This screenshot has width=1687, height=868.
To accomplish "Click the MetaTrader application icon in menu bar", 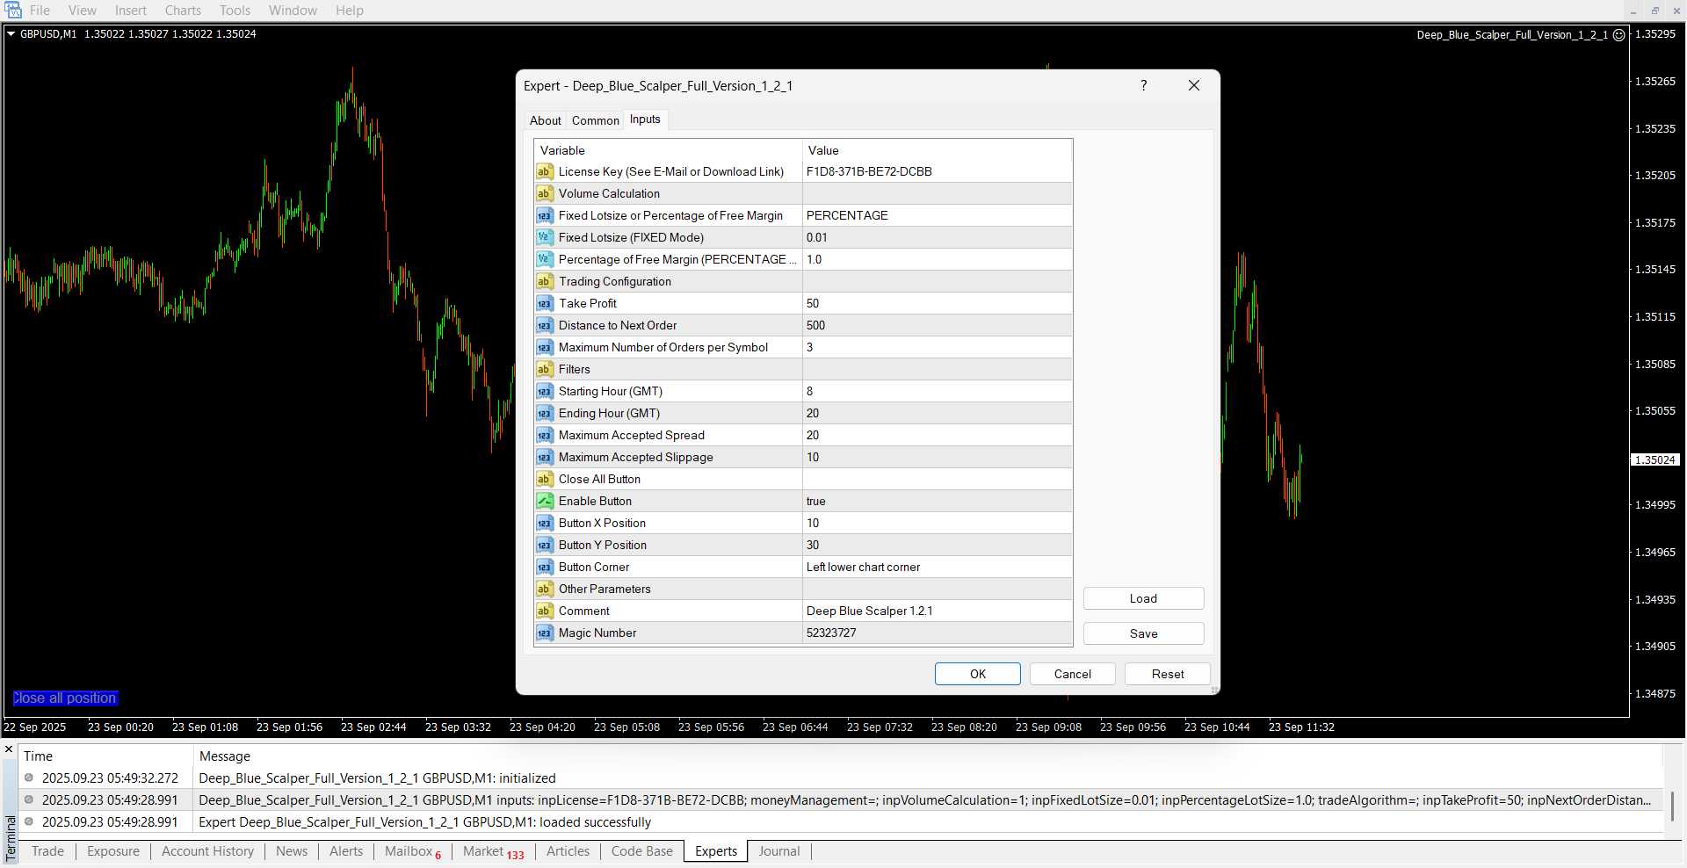I will [x=13, y=11].
